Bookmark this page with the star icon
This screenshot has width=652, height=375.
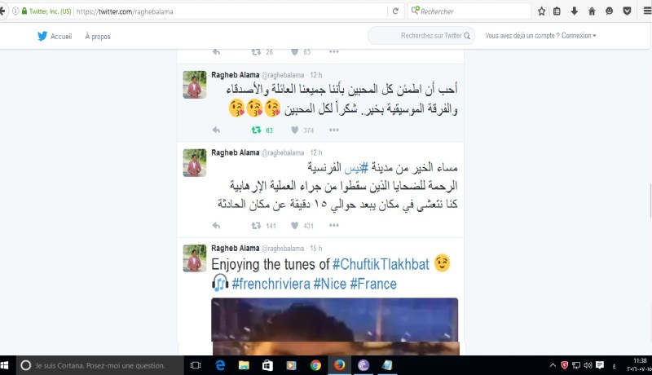point(541,11)
